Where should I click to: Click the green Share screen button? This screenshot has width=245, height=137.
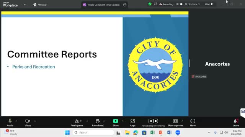[x=116, y=121]
